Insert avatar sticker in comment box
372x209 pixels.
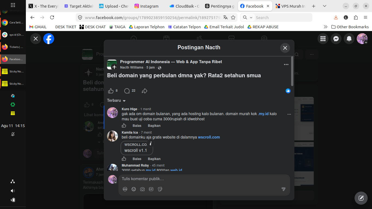[125, 189]
